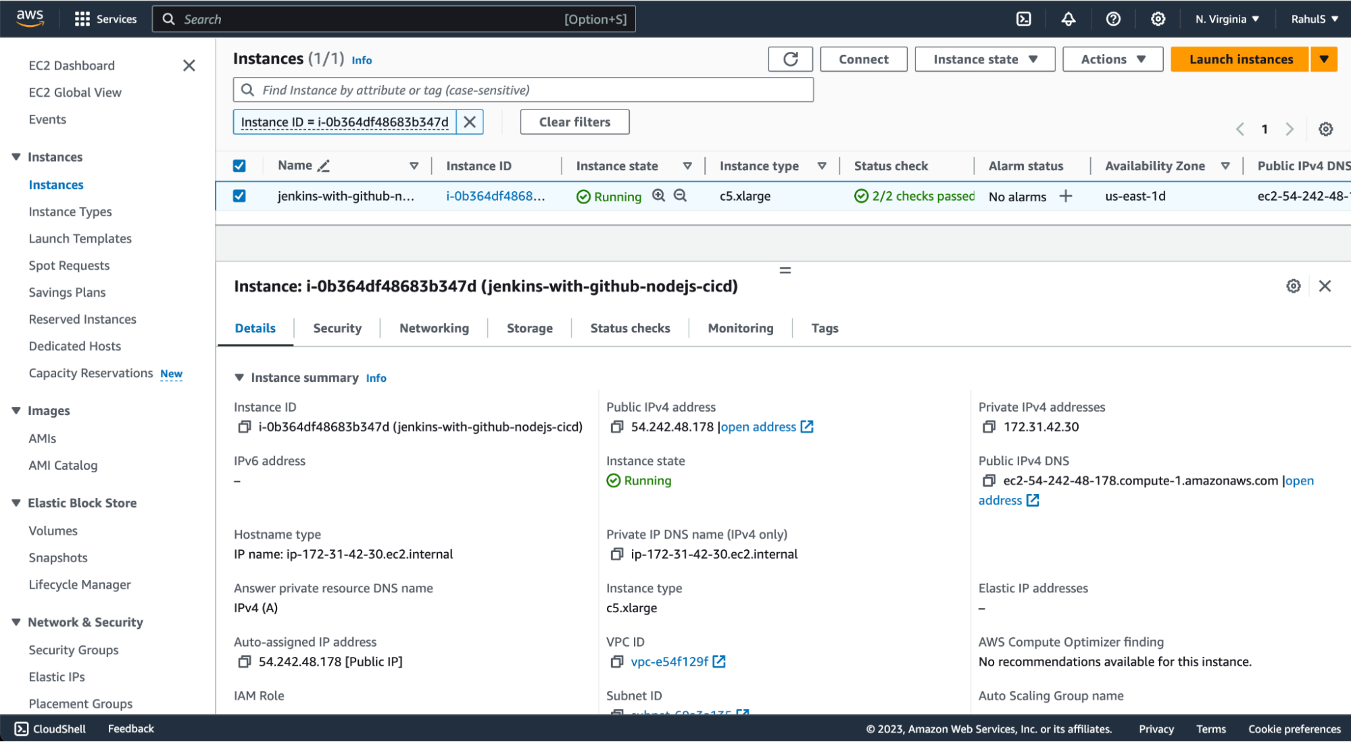Click the Find Instance search field
Screen dimensions: 1351x742
(x=523, y=89)
